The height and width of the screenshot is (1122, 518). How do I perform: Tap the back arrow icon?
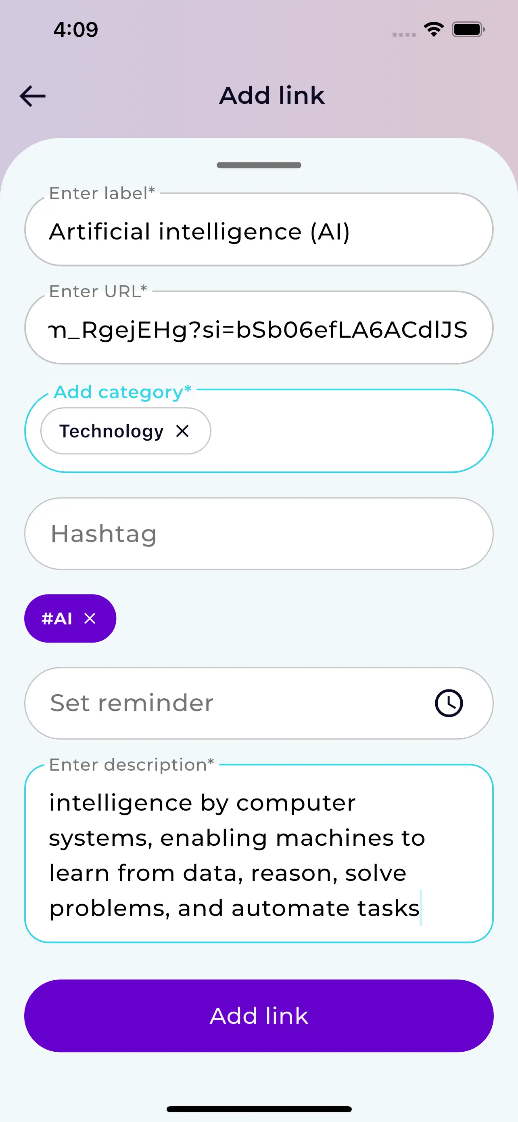pyautogui.click(x=33, y=96)
